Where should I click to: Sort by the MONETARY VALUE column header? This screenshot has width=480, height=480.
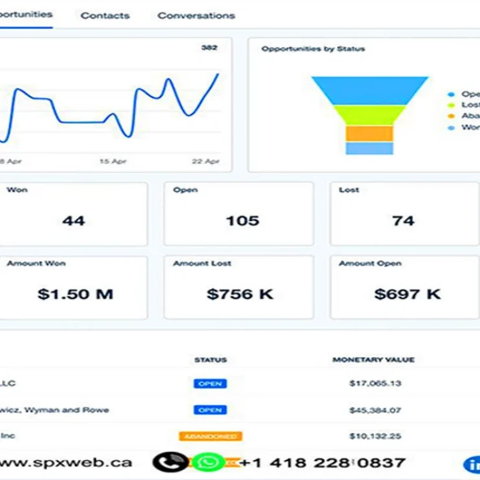373,359
